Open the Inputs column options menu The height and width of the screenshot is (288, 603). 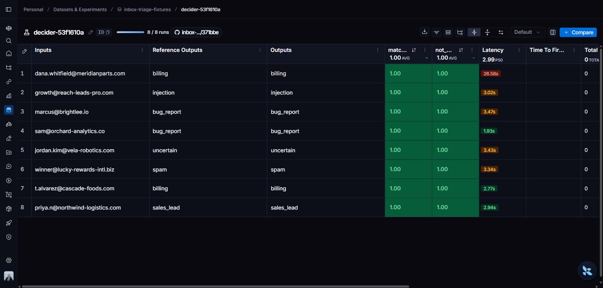[x=142, y=50]
